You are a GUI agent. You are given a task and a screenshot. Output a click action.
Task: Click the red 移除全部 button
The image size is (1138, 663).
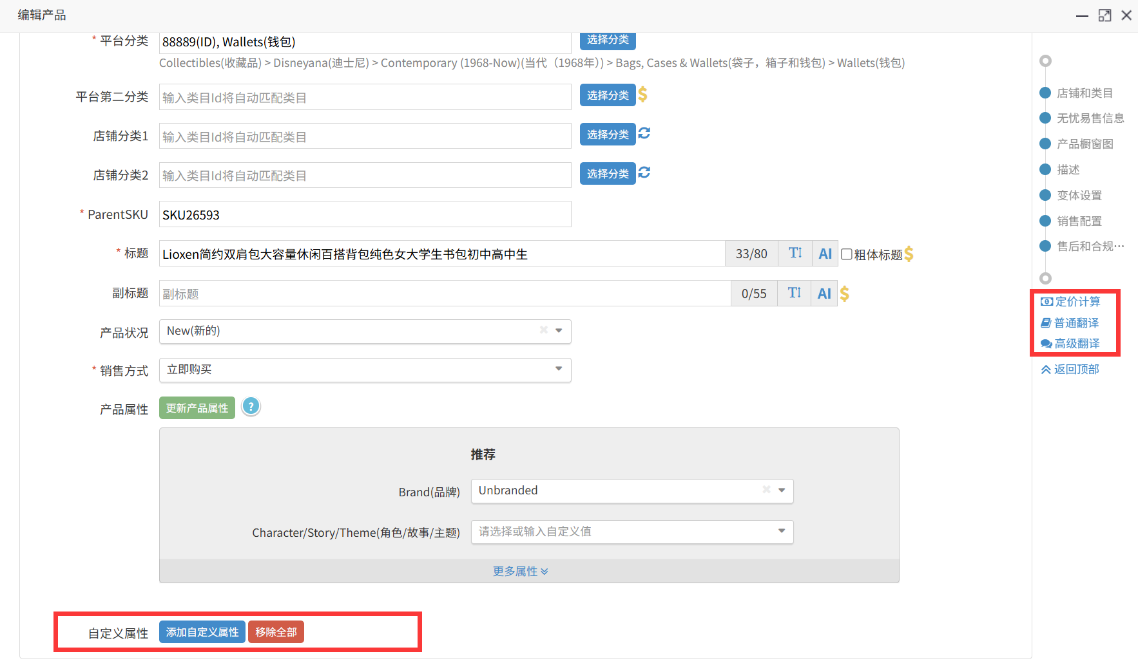276,633
